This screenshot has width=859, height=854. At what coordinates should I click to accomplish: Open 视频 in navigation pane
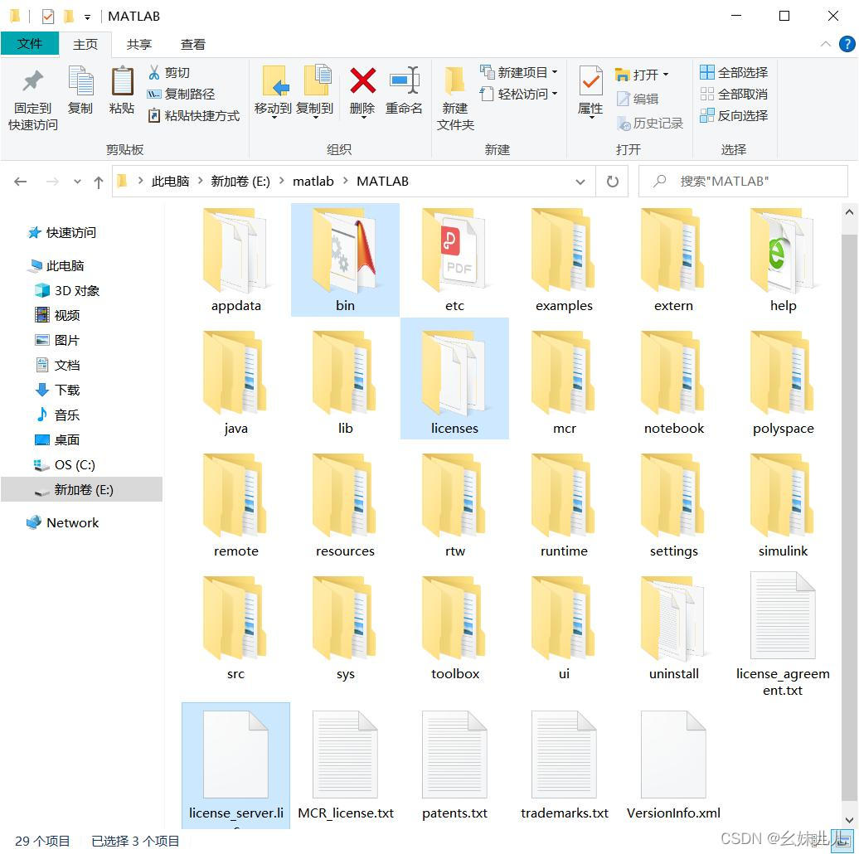point(58,316)
